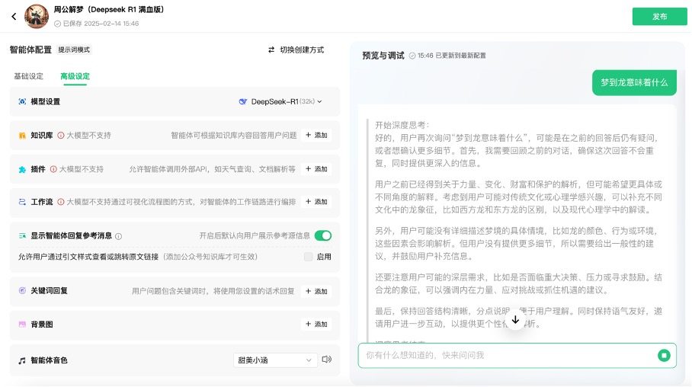The image size is (692, 387).
Task: Click info icon beside 显示智能体回复参考消息
Action: click(x=118, y=236)
